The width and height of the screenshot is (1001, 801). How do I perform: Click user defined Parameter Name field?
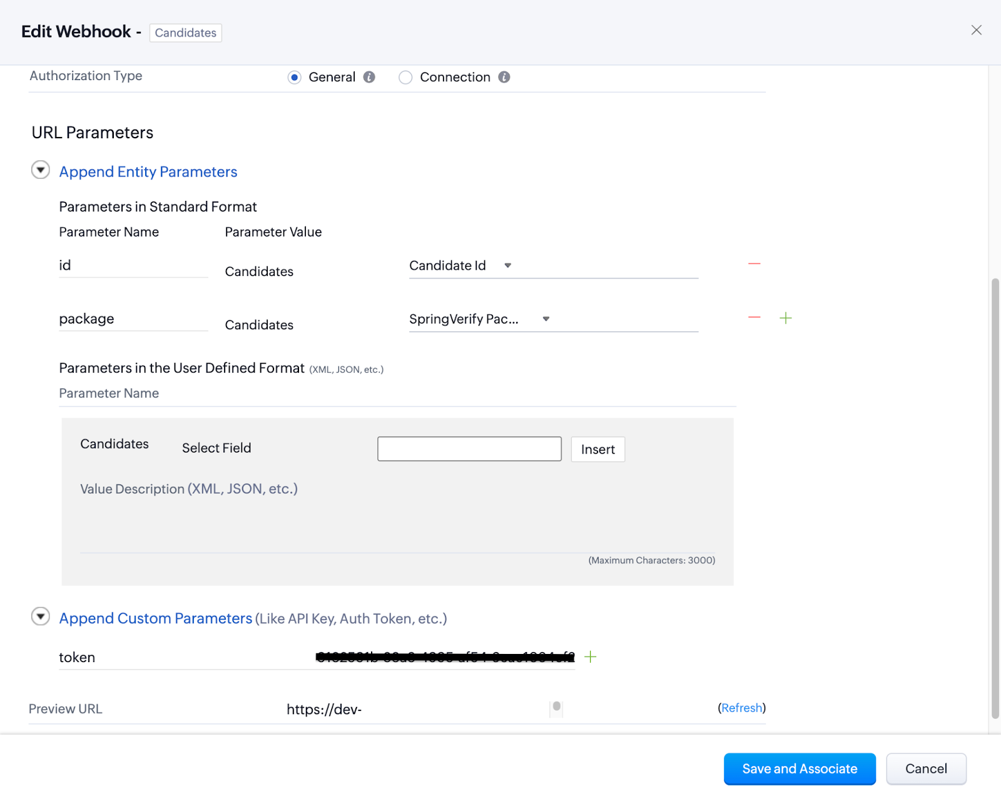pyautogui.click(x=397, y=394)
